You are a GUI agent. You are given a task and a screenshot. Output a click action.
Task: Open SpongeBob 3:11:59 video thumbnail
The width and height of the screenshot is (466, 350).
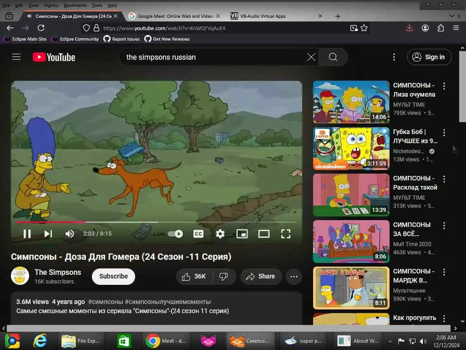(x=351, y=148)
